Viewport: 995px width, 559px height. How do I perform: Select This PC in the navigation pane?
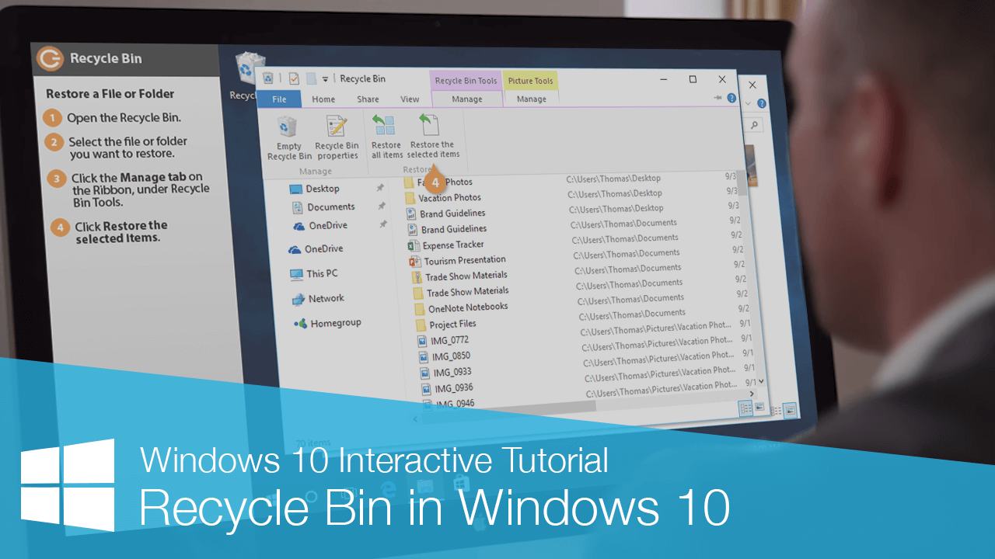(322, 273)
